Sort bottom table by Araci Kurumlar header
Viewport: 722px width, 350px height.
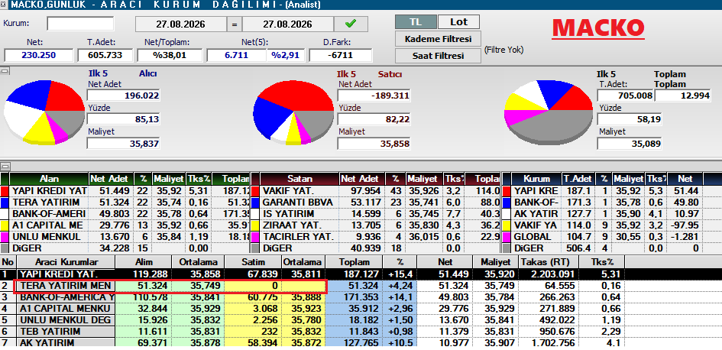[65, 261]
